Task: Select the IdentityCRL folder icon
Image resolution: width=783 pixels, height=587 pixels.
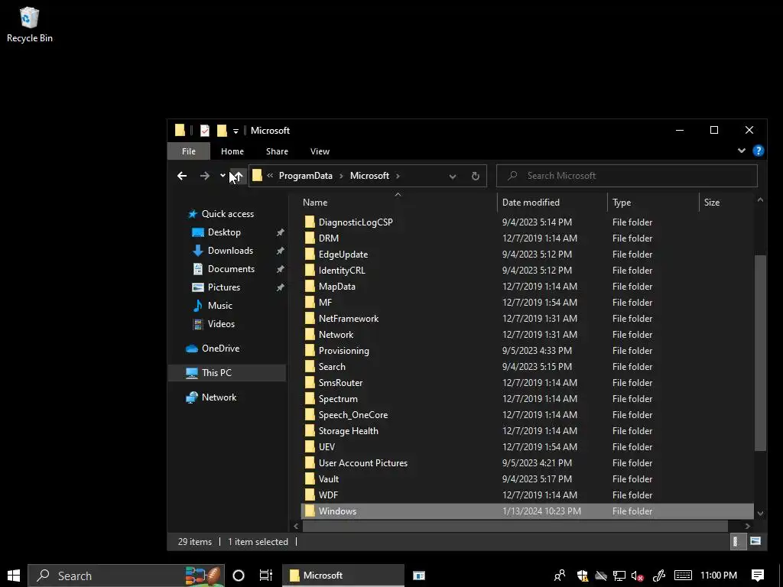Action: [310, 270]
